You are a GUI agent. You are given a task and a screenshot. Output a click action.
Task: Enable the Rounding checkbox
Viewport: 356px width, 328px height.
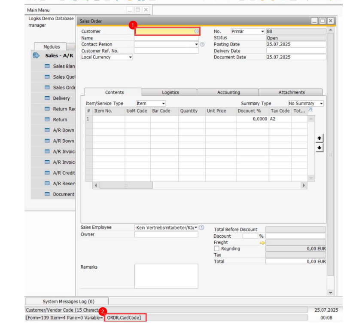pos(216,249)
